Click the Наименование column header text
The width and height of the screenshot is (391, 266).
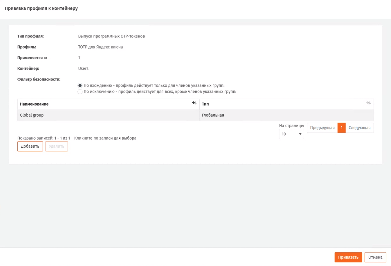point(34,104)
